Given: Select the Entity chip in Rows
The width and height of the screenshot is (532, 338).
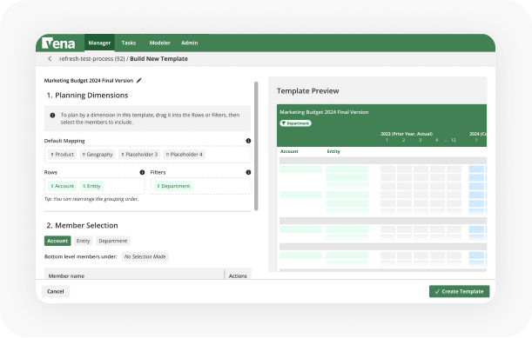Looking at the screenshot, I should 92,186.
